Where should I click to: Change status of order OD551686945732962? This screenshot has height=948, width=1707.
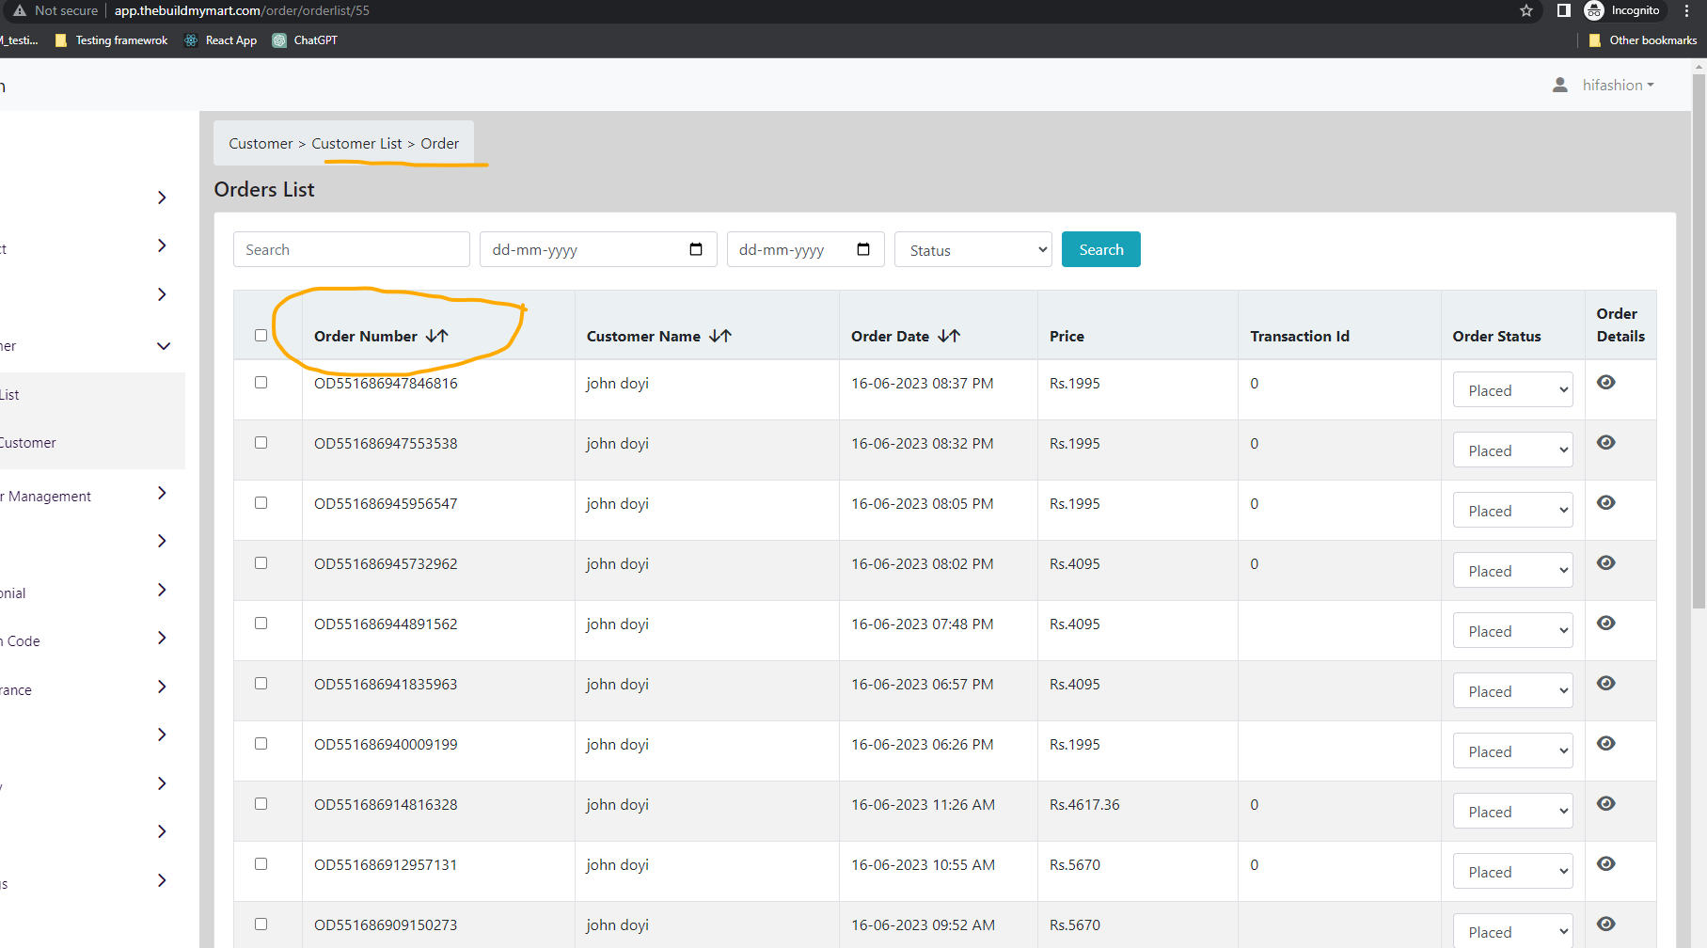click(x=1513, y=570)
